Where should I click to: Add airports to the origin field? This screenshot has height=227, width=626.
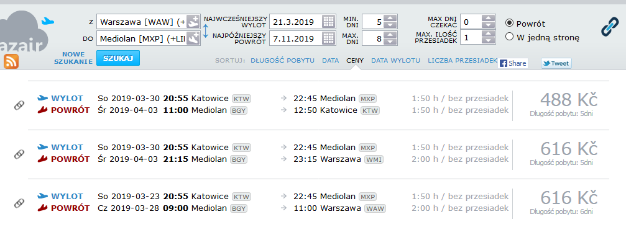click(193, 22)
